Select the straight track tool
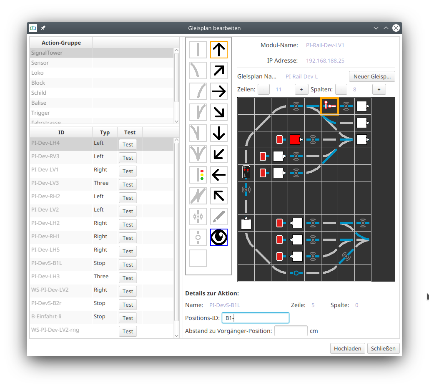This screenshot has width=429, height=388. [x=198, y=50]
